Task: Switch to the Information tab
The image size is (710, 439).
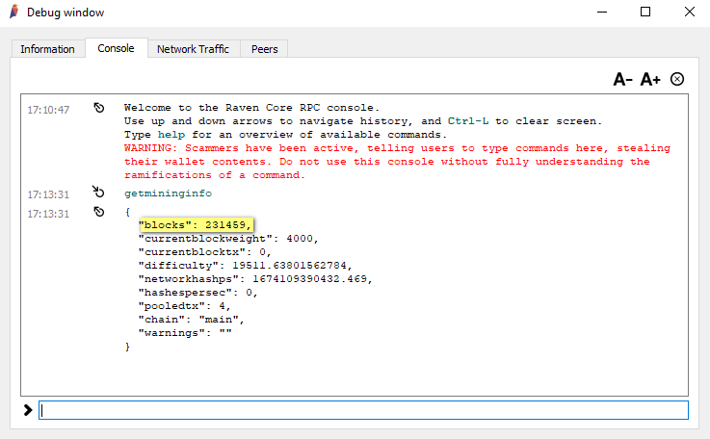Action: (47, 49)
